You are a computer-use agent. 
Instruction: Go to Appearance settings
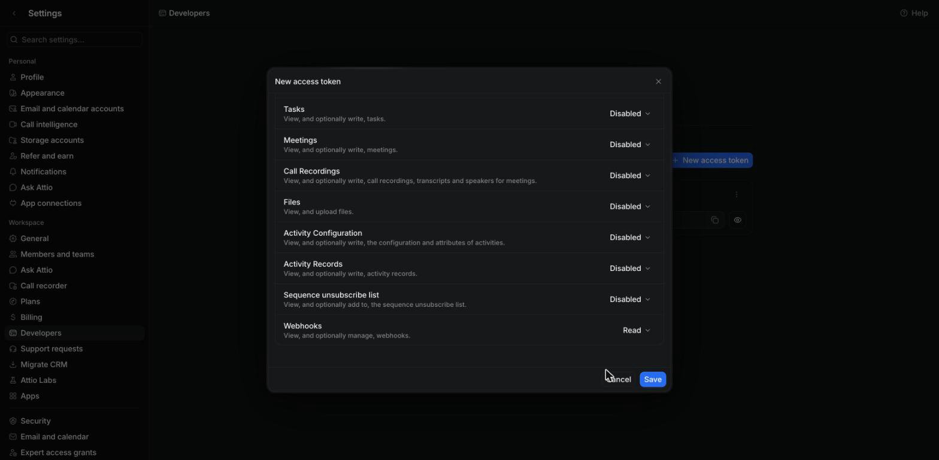click(74, 93)
